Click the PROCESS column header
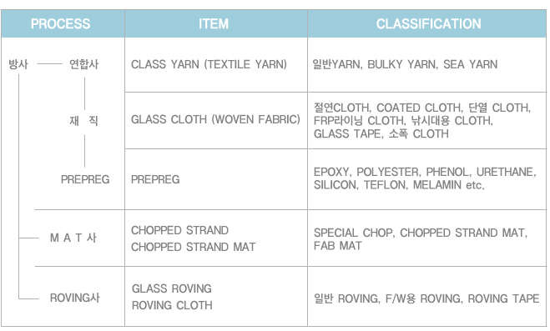This screenshot has width=550, height=331. coord(60,24)
